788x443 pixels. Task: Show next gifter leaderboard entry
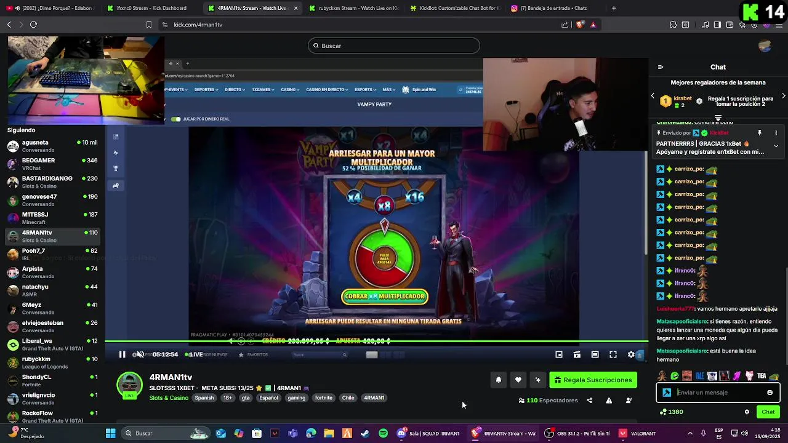(783, 96)
